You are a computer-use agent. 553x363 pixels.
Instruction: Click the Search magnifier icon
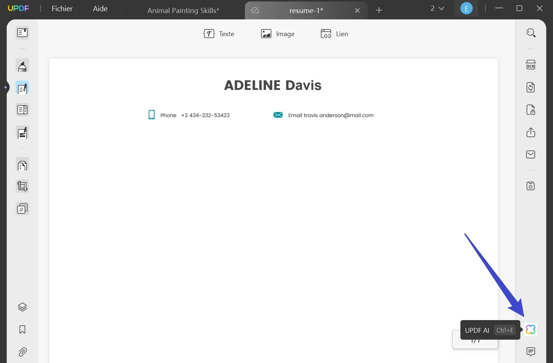(x=531, y=33)
